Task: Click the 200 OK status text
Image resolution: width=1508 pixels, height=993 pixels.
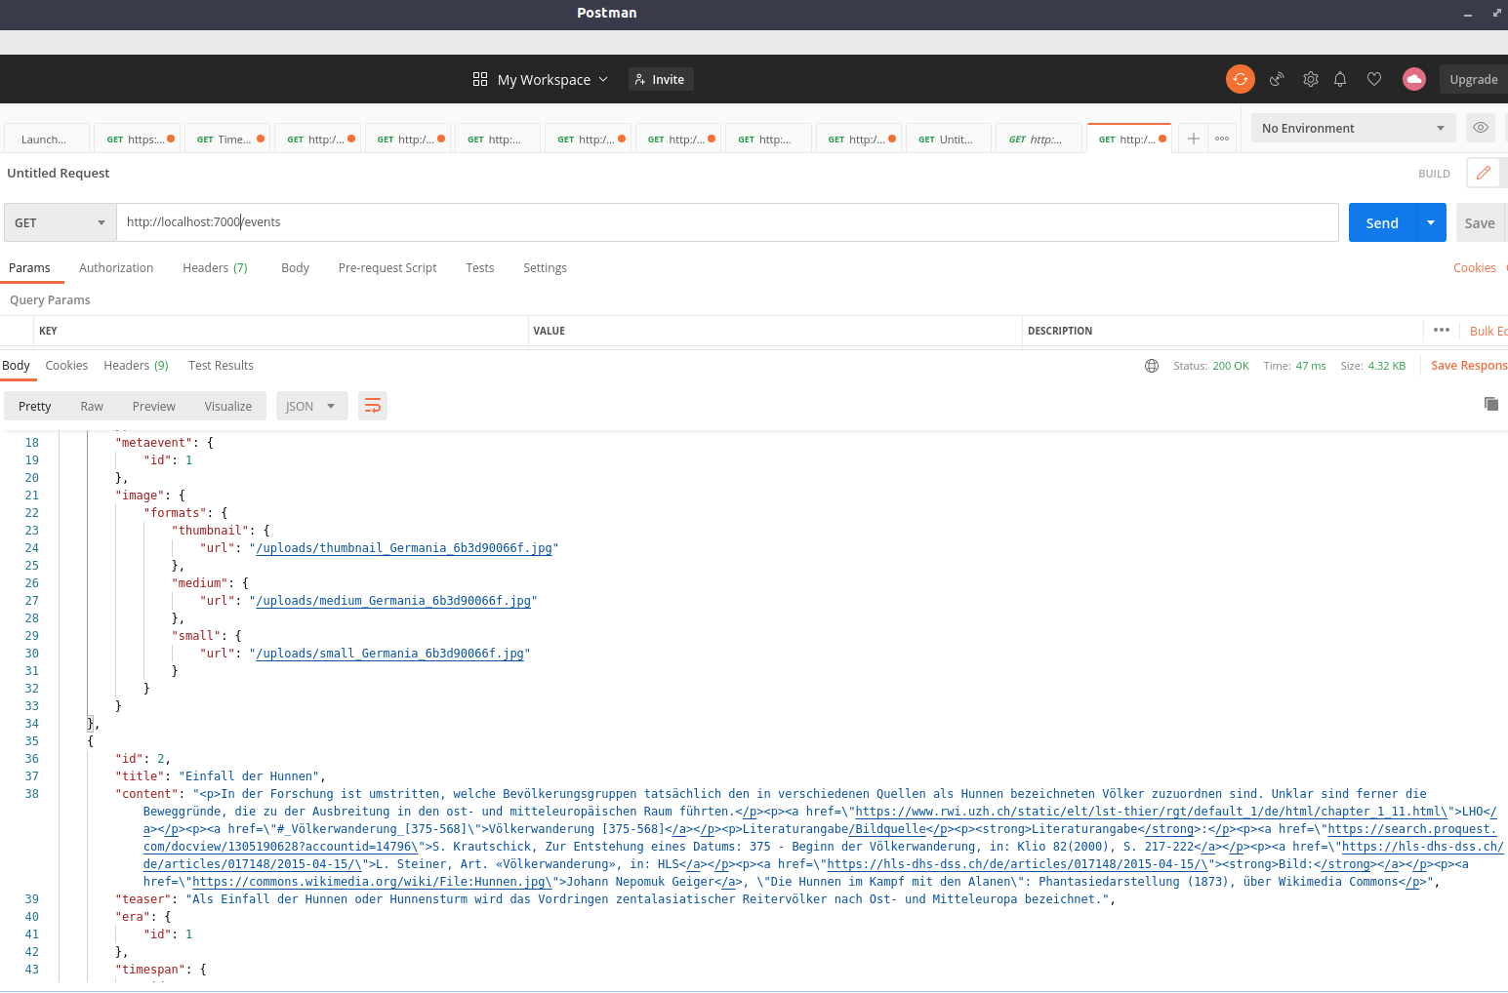Action: tap(1231, 366)
